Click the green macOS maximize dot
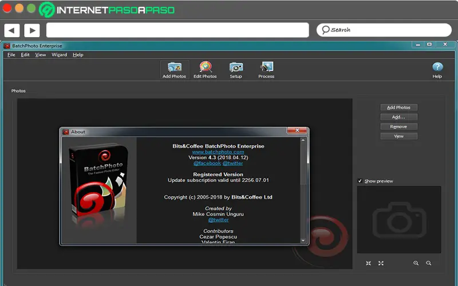 pos(31,8)
